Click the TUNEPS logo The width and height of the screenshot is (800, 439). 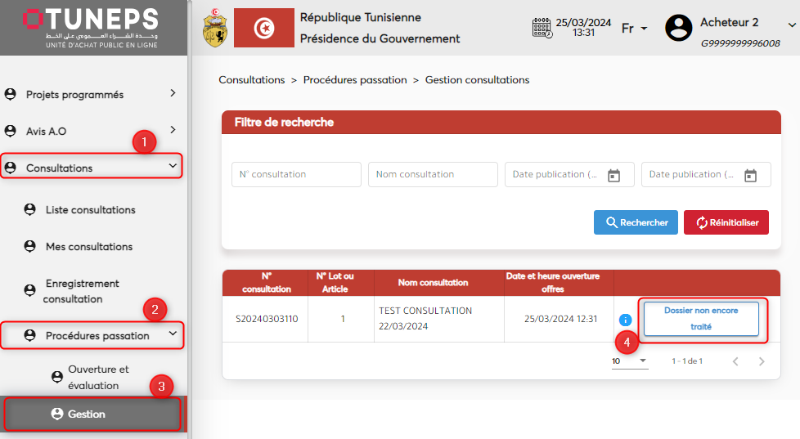[90, 27]
